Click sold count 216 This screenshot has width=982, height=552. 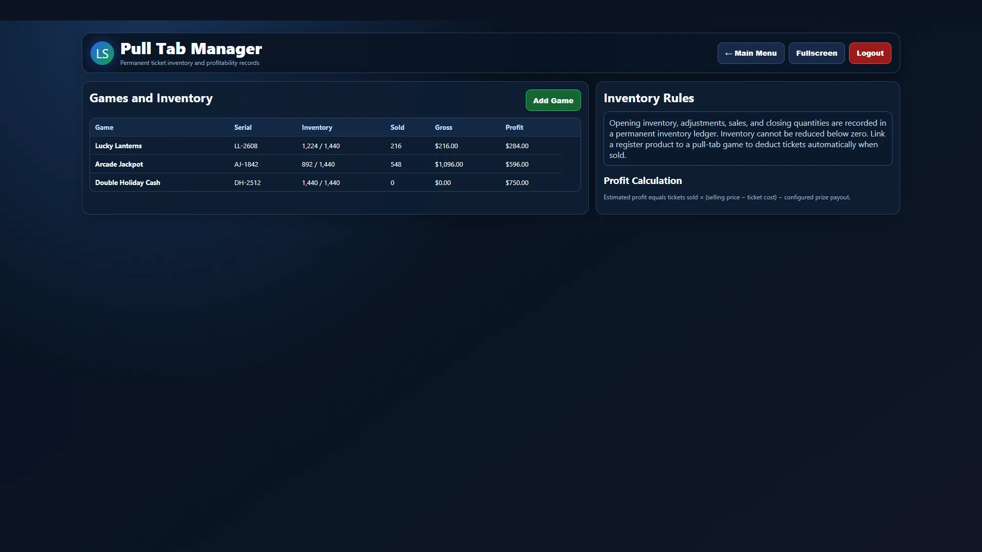(395, 146)
